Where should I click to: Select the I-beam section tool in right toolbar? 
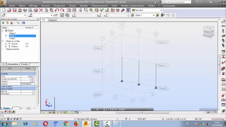coord(223,56)
